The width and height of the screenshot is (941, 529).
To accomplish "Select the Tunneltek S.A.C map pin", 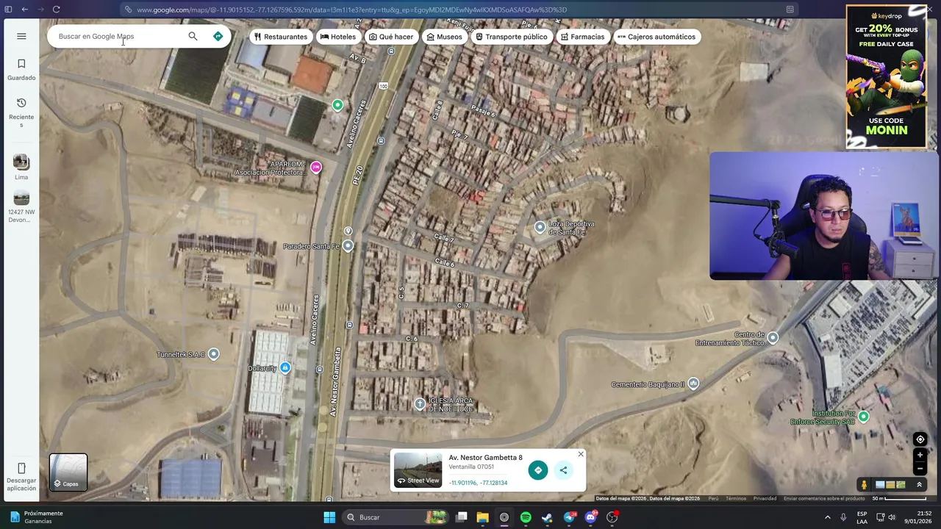I will coord(213,354).
